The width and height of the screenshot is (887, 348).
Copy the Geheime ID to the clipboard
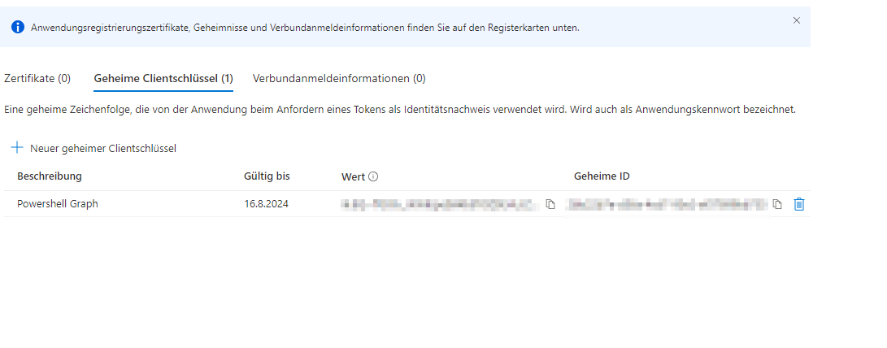777,204
